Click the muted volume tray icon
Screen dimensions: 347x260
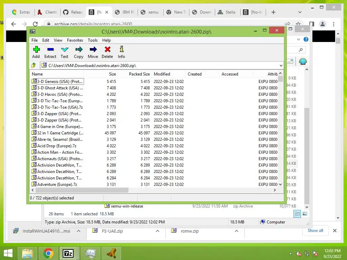[299, 254]
